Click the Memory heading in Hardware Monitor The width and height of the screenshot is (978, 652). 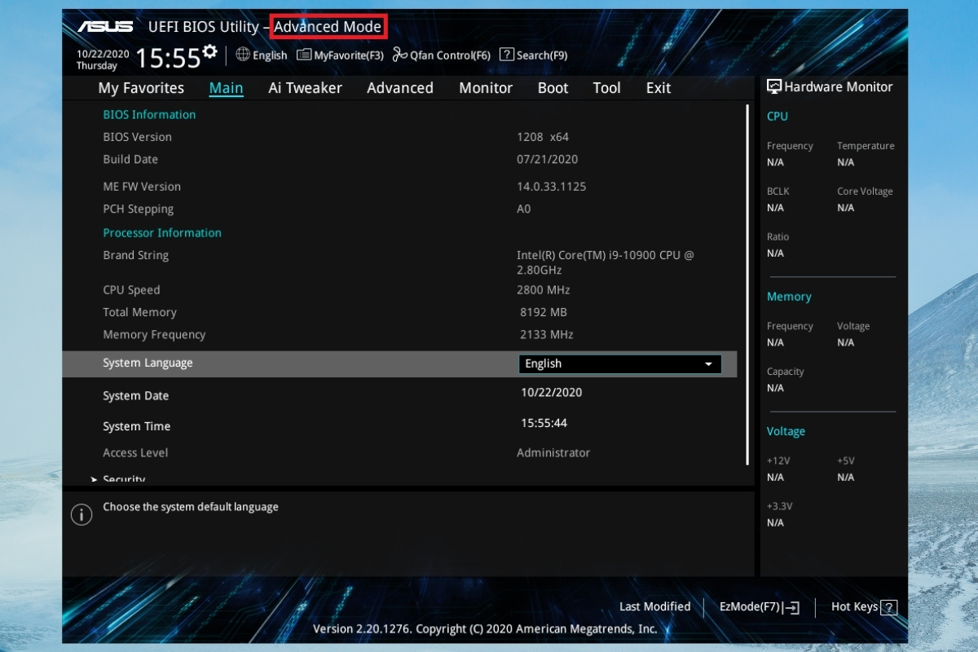tap(789, 297)
